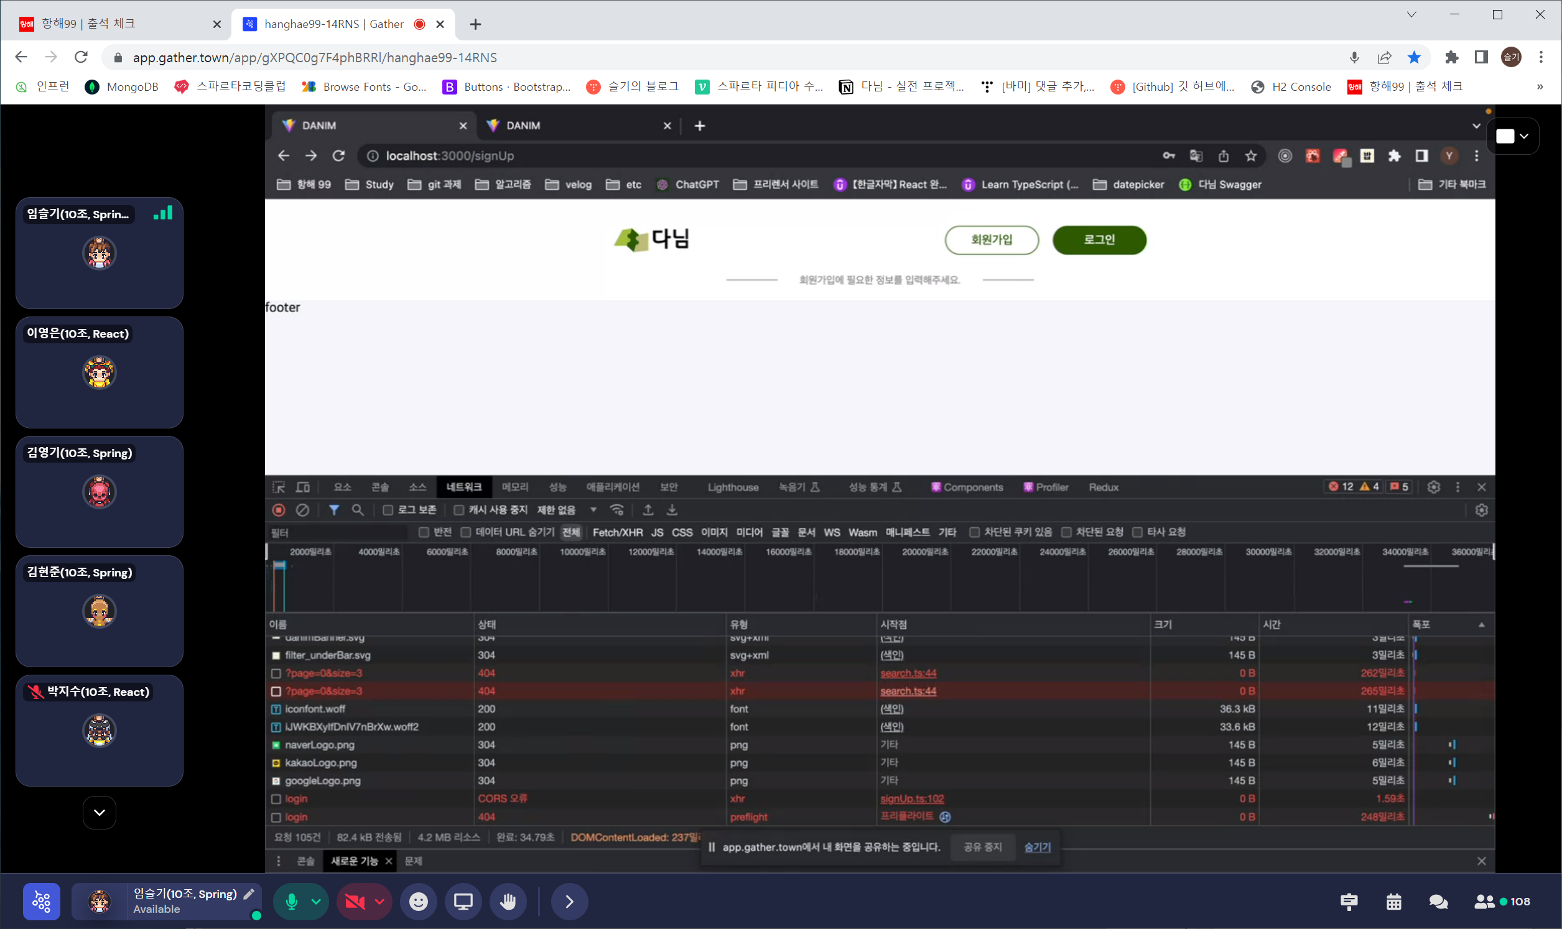Raise hand in Gather toolbar
This screenshot has width=1562, height=929.
[508, 902]
